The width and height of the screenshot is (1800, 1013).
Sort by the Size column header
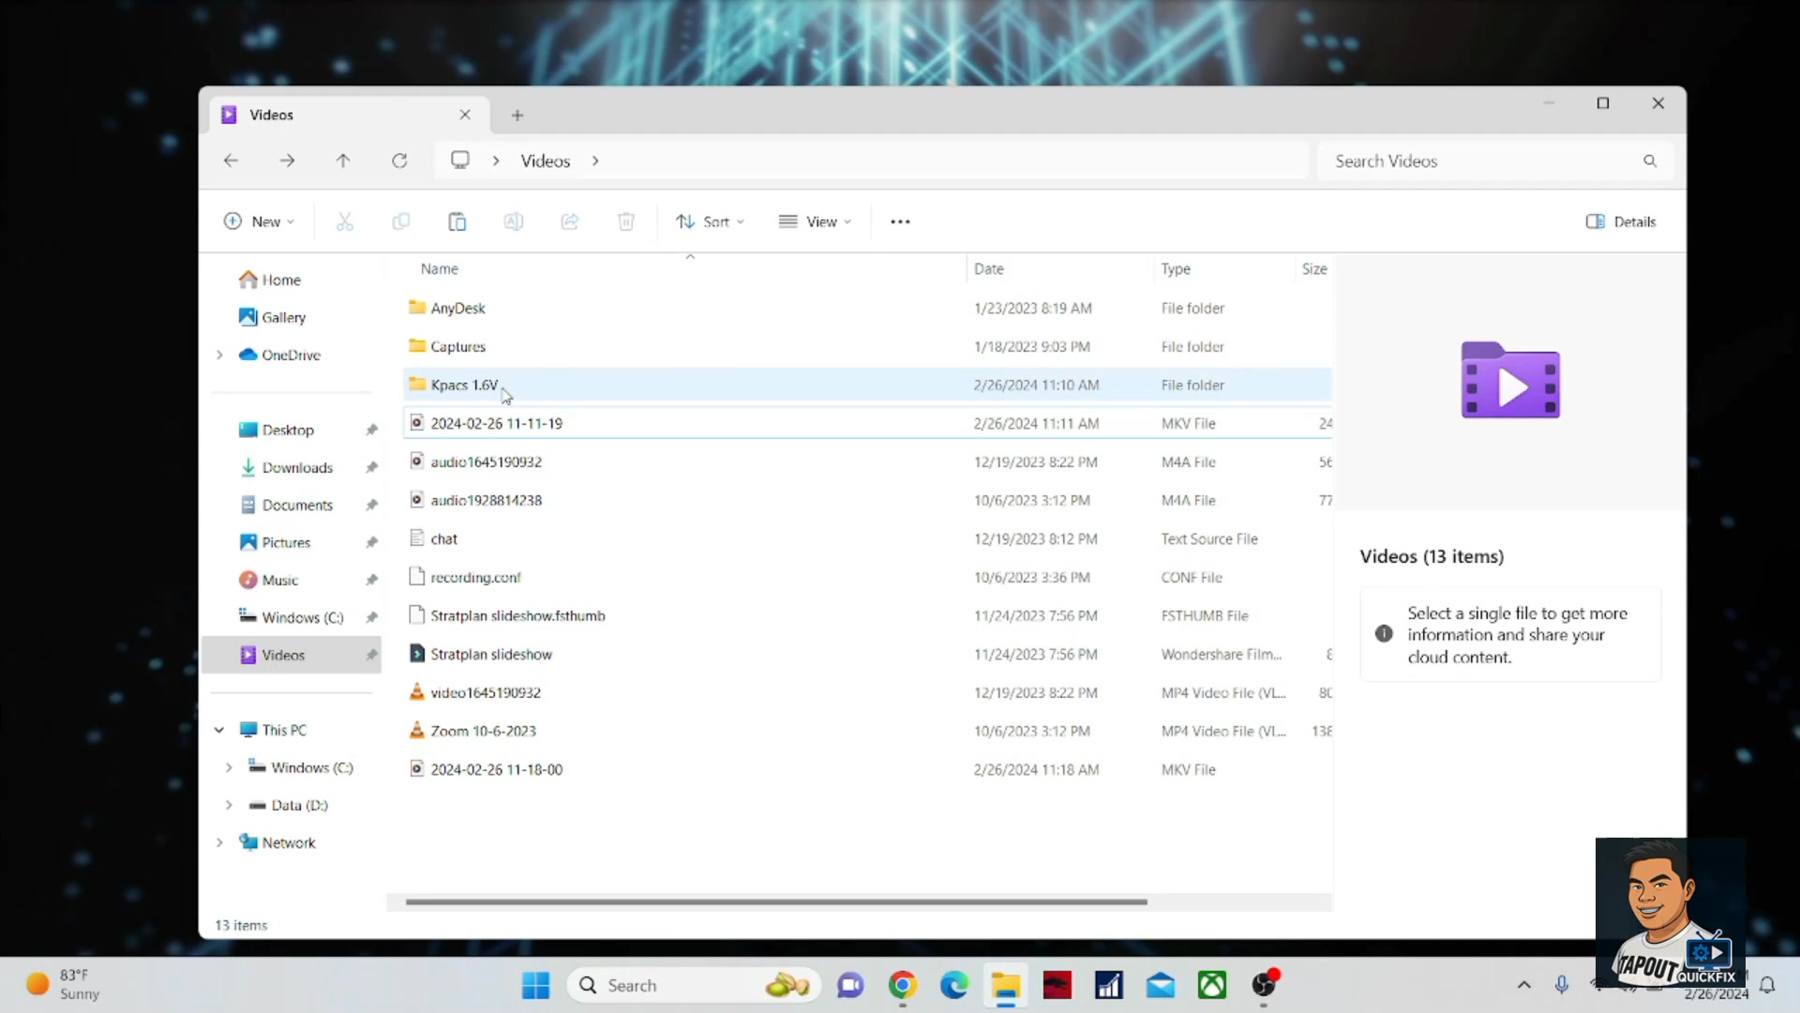click(1314, 269)
